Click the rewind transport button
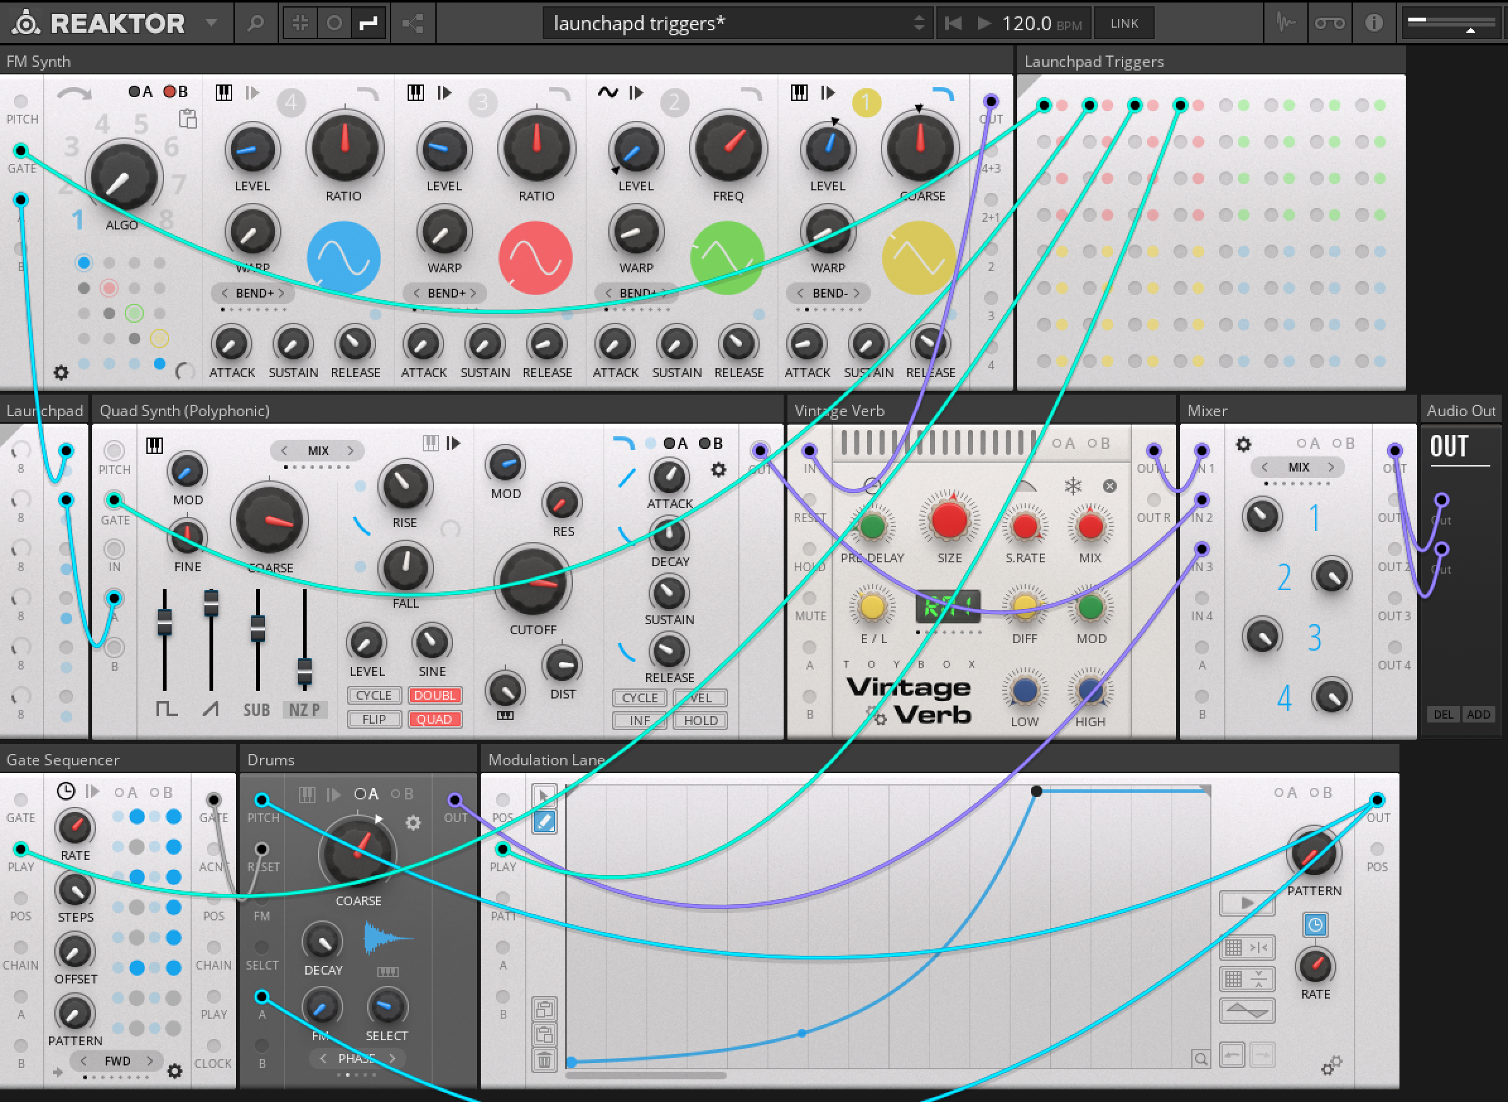 coord(953,24)
